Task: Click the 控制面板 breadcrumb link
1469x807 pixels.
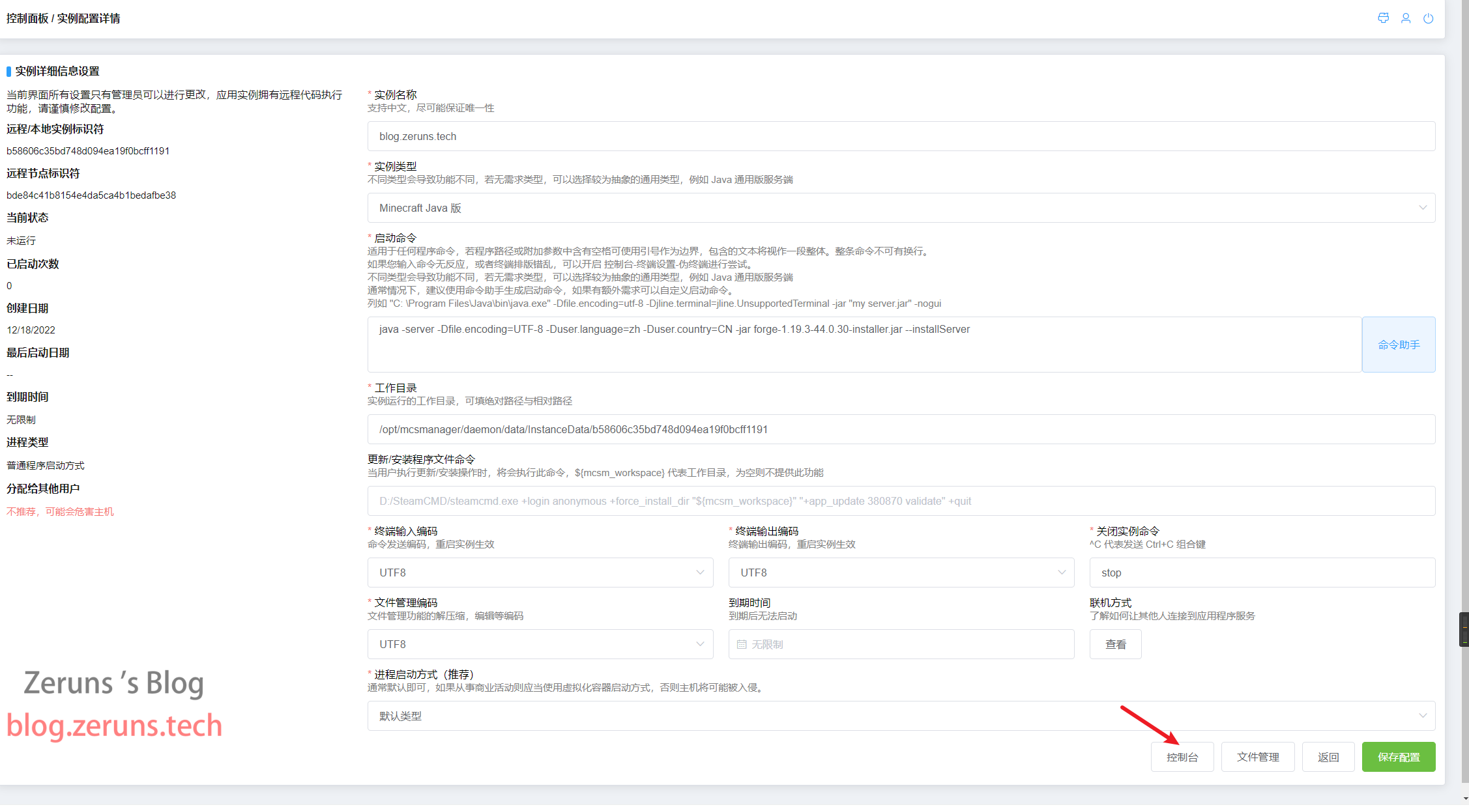Action: coord(27,18)
